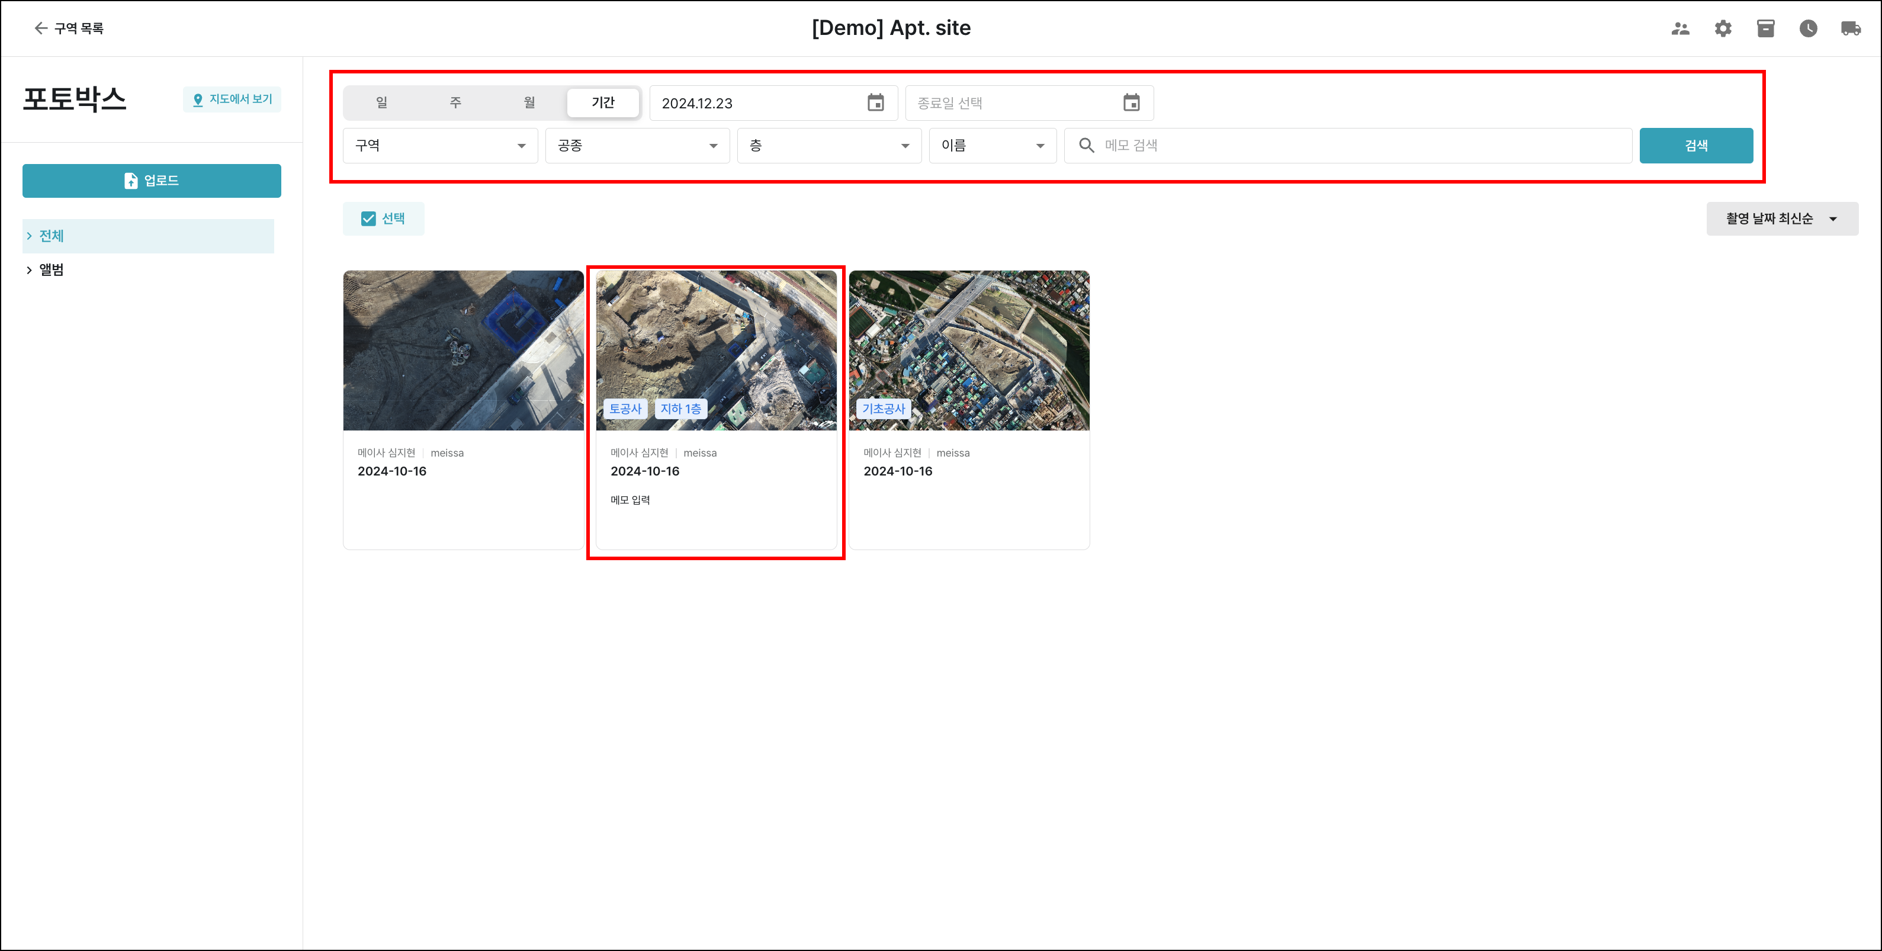Open the settings gear icon
This screenshot has height=951, width=1882.
coord(1723,28)
